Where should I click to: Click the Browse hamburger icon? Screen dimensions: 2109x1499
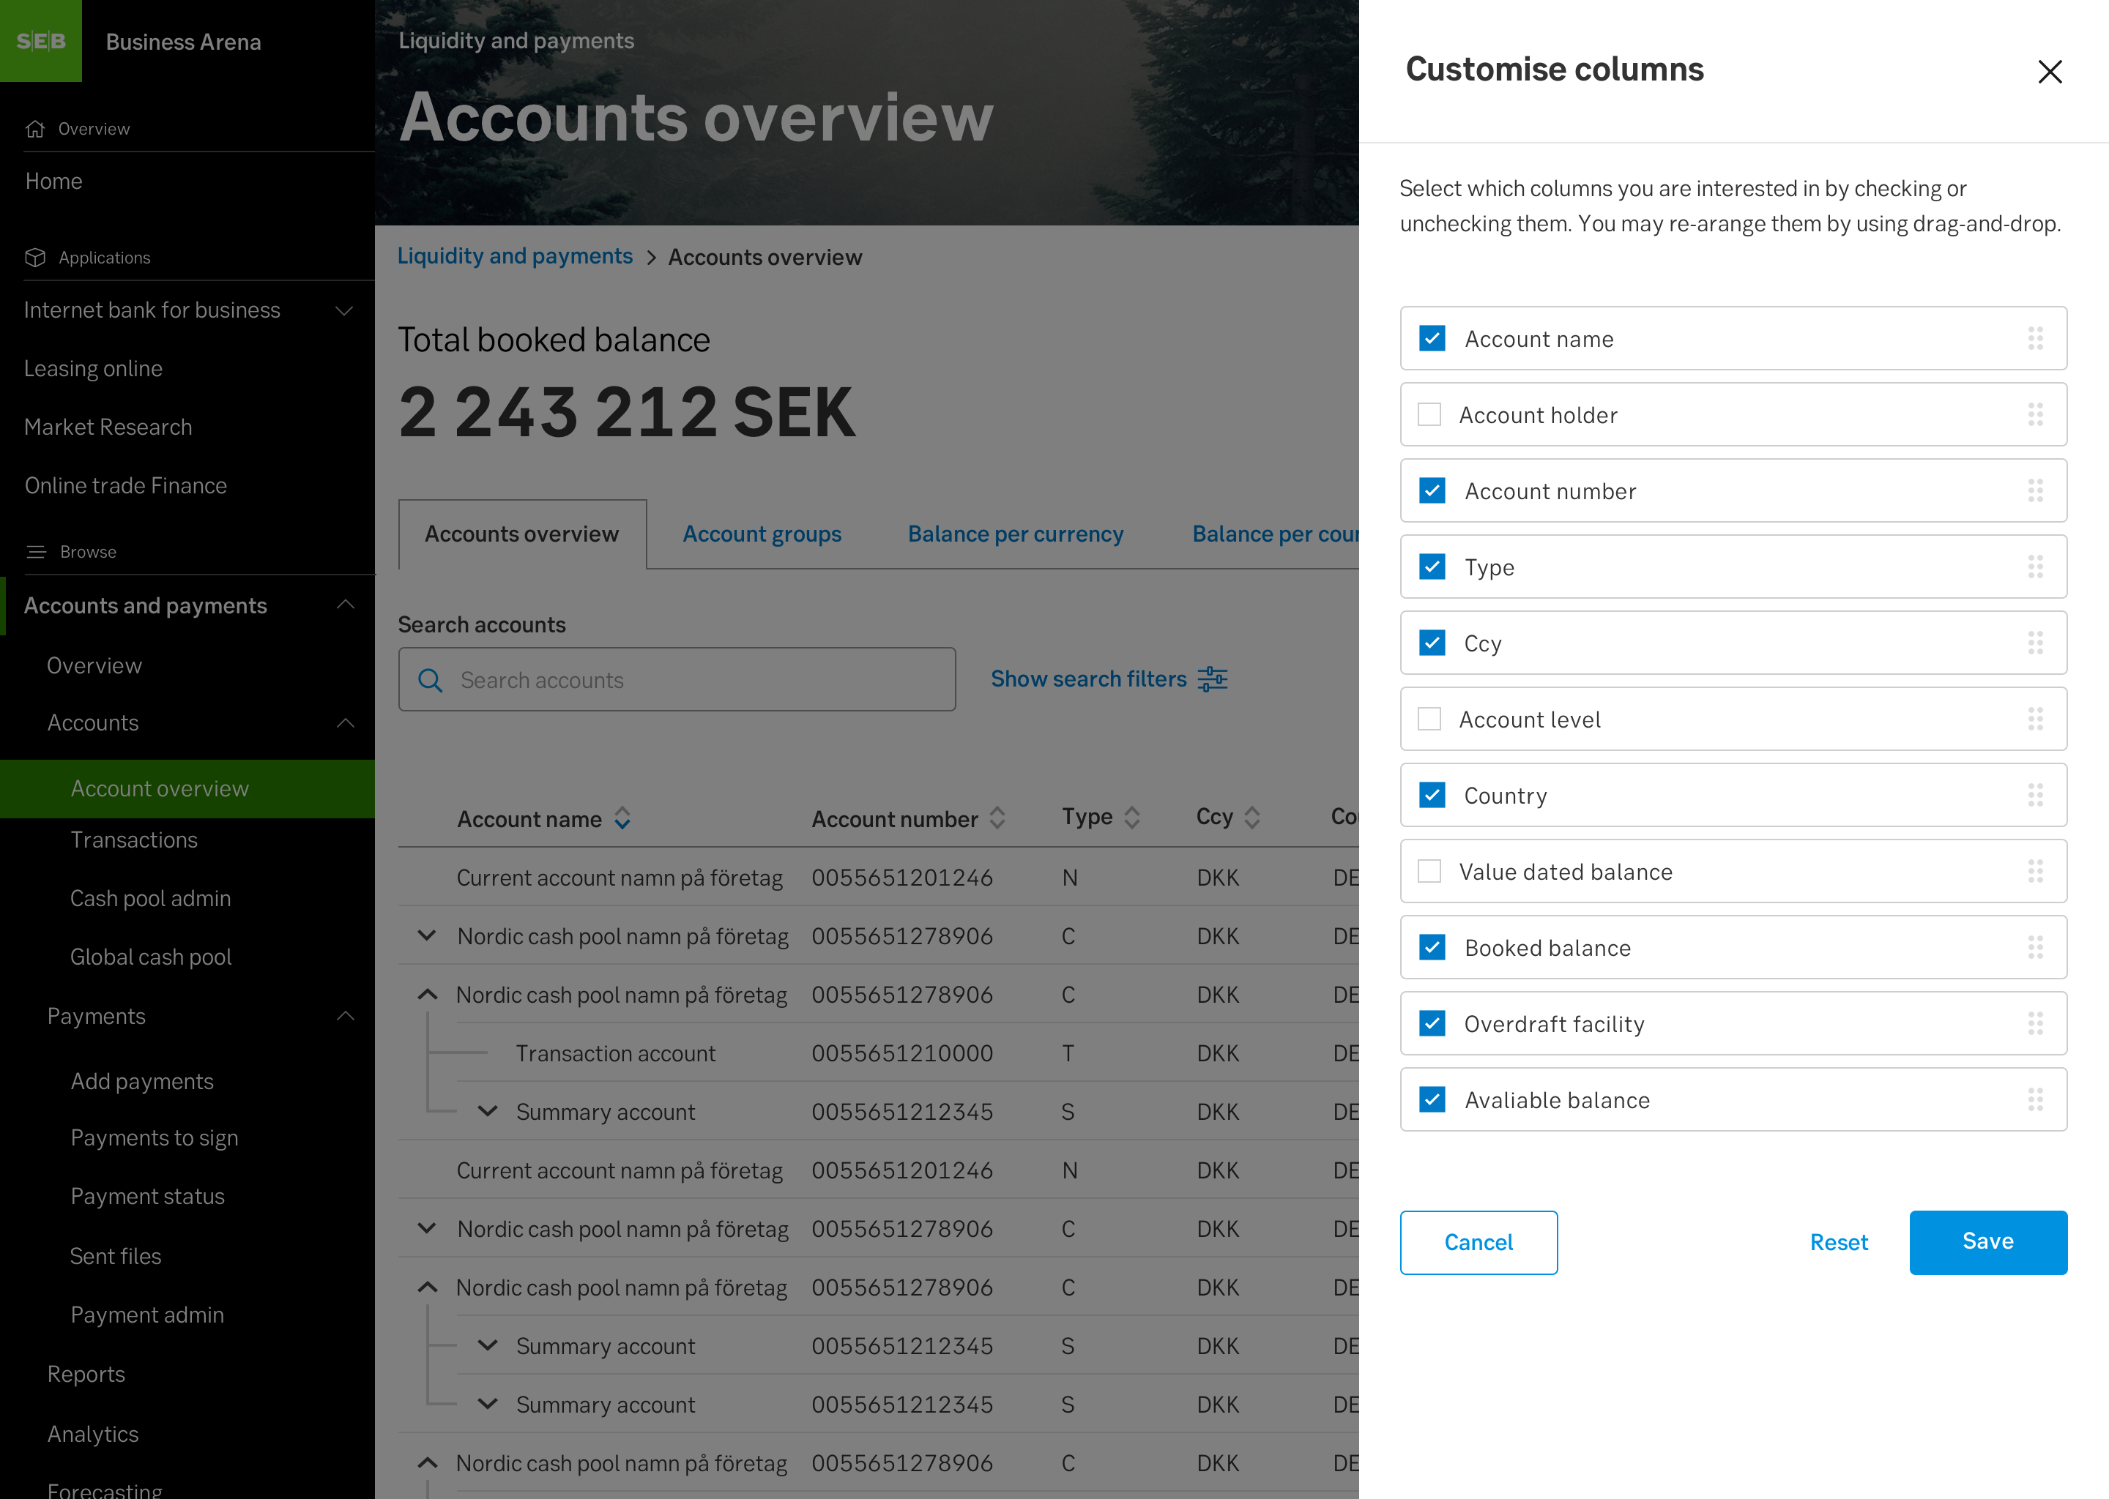point(36,551)
